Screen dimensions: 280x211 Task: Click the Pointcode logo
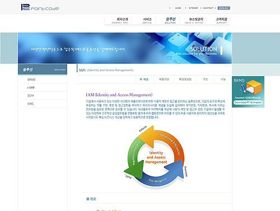(x=40, y=7)
